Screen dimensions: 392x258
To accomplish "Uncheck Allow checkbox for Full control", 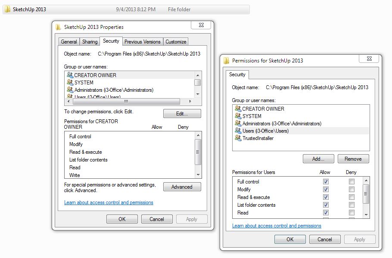I will pos(326,182).
